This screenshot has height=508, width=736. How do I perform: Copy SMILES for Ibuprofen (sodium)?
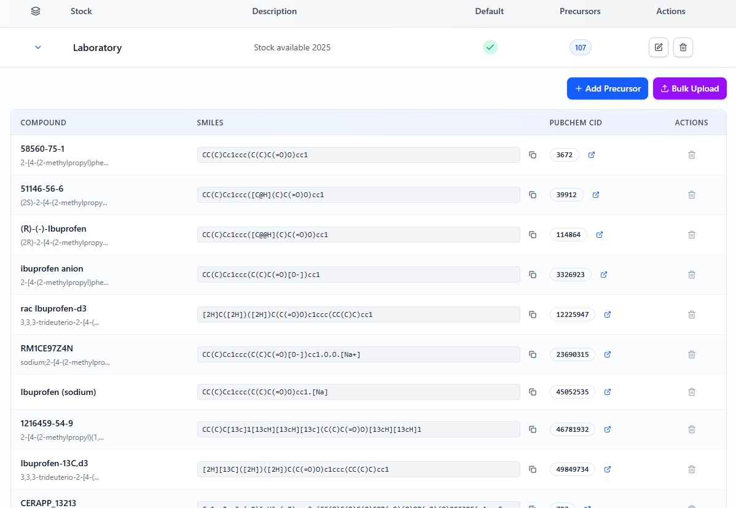point(533,392)
